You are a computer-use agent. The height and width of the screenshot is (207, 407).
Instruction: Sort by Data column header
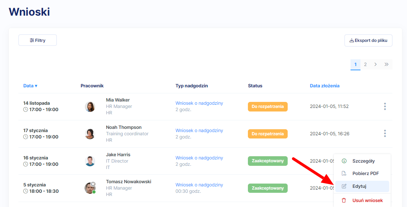30,86
